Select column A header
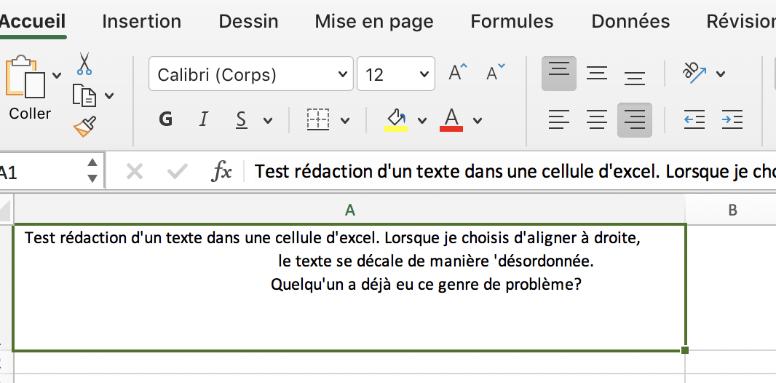Image resolution: width=776 pixels, height=383 pixels. (349, 210)
